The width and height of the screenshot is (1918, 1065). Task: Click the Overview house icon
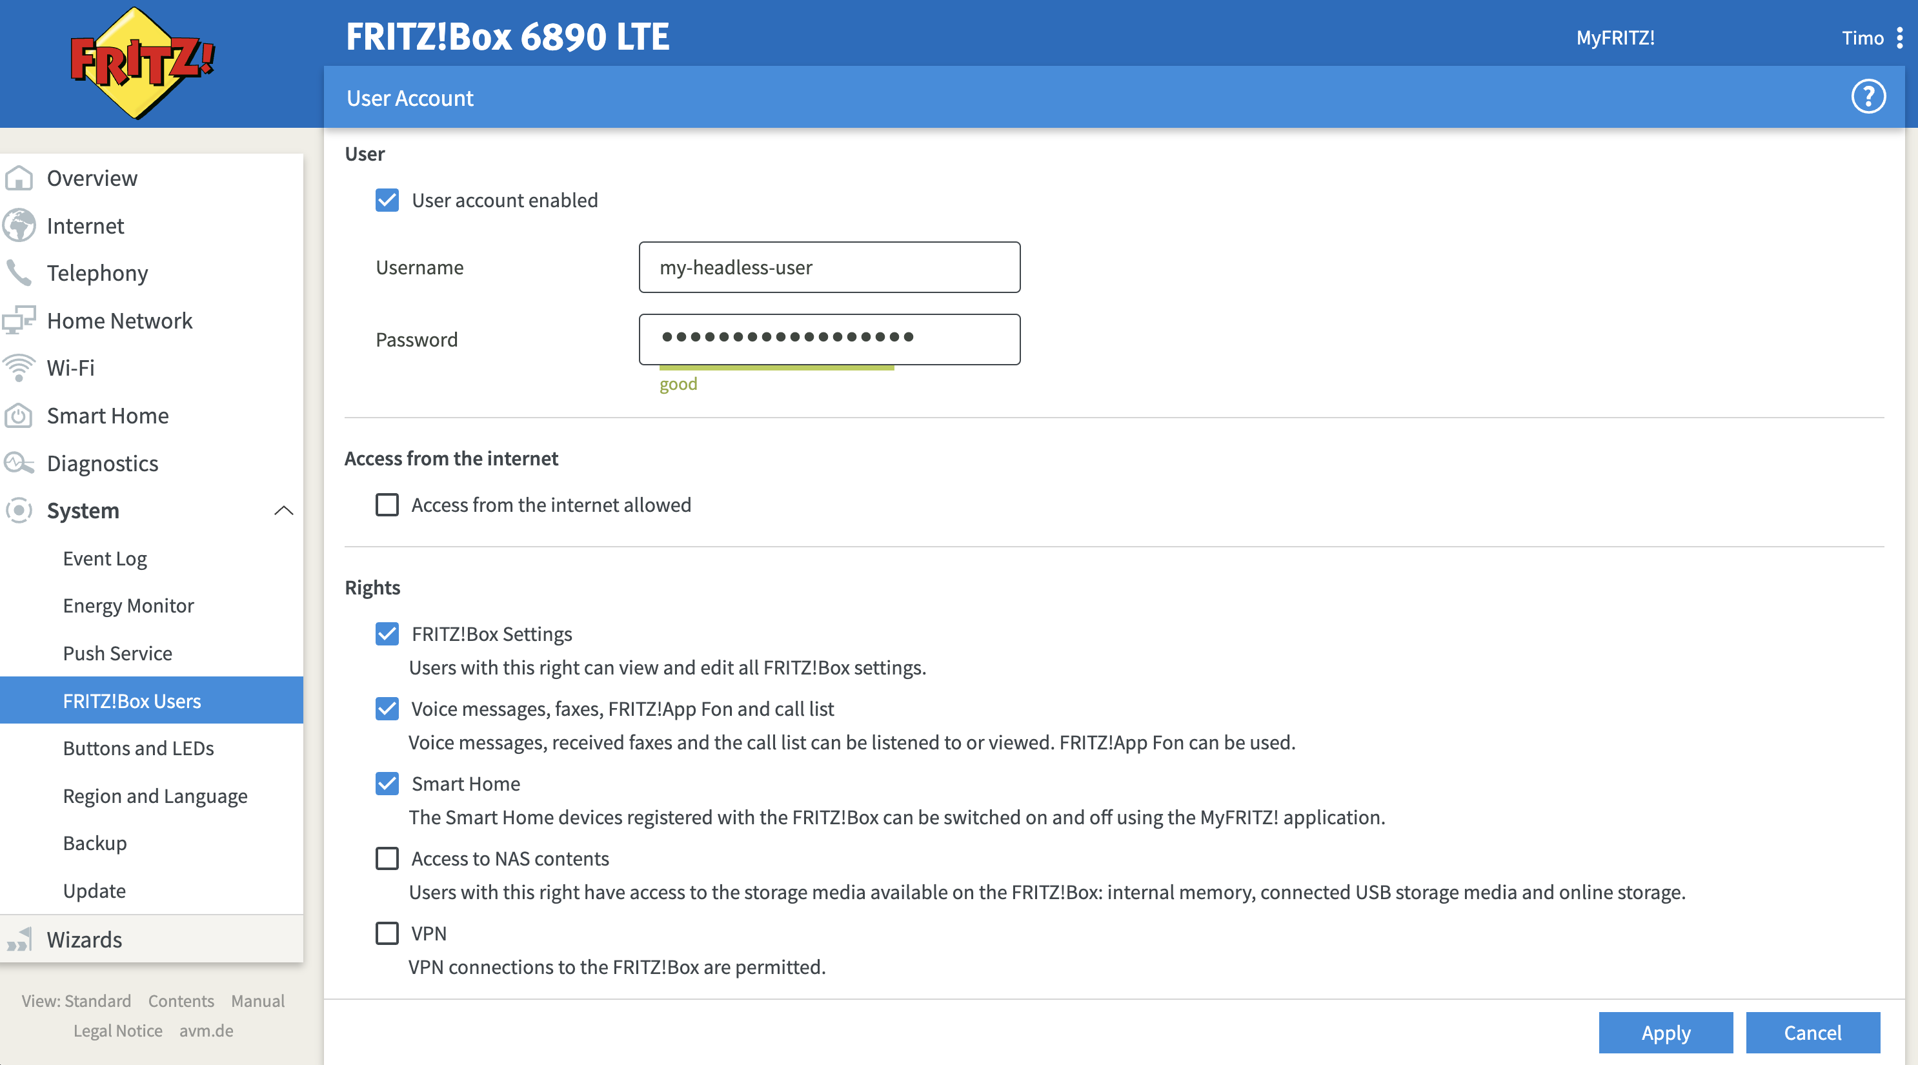point(19,178)
